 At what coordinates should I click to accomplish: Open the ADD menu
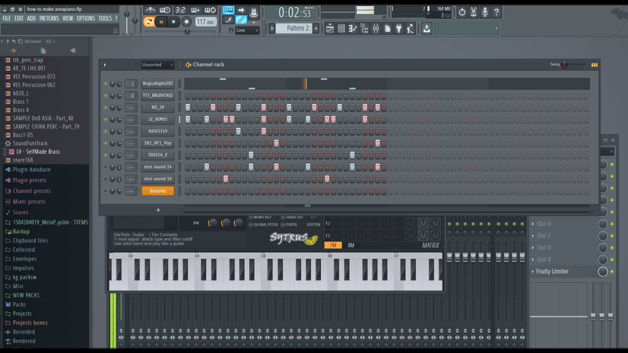31,19
